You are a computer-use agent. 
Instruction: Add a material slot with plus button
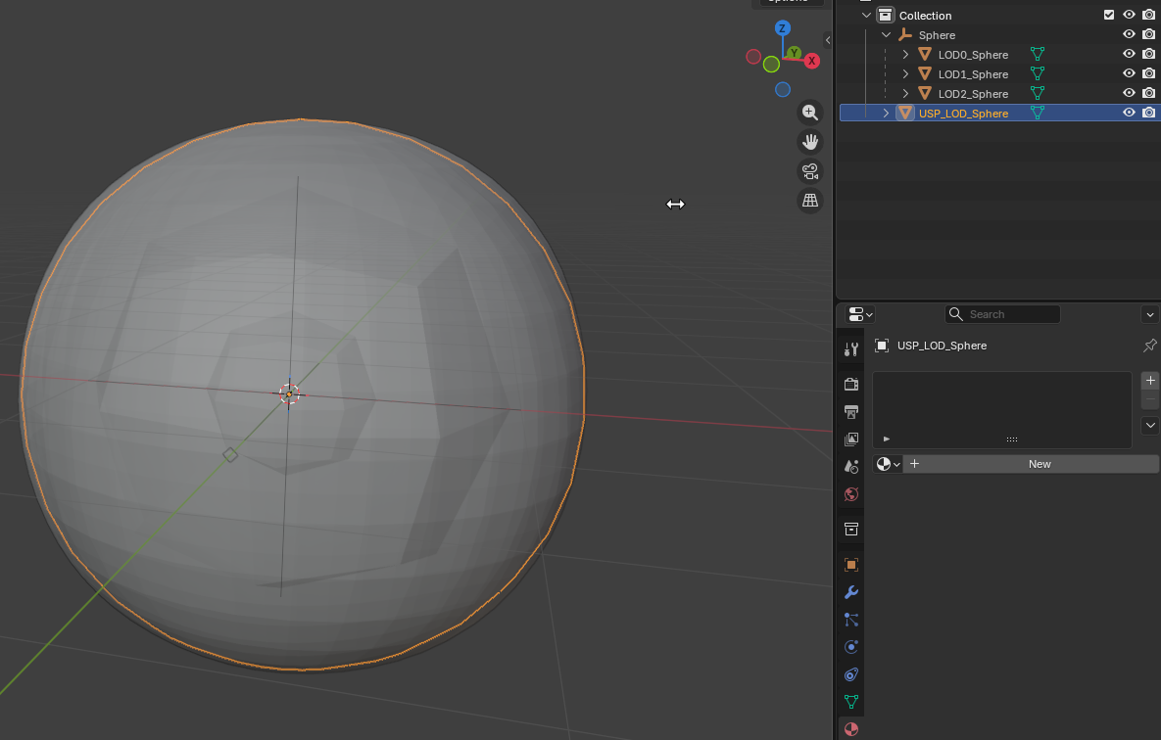tap(1150, 381)
